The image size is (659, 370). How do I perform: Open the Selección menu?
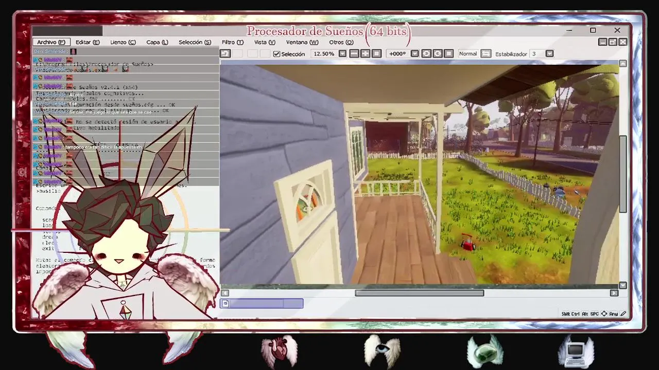[195, 42]
